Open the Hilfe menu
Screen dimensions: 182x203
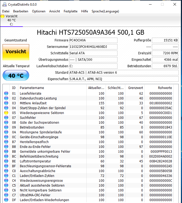84,11
